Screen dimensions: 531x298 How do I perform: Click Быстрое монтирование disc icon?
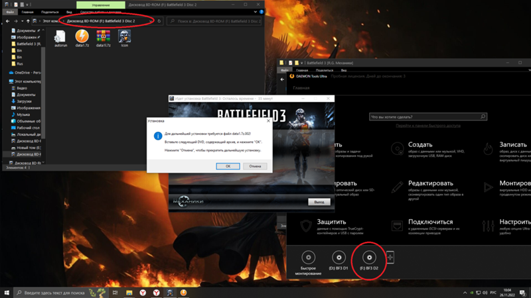coord(308,258)
